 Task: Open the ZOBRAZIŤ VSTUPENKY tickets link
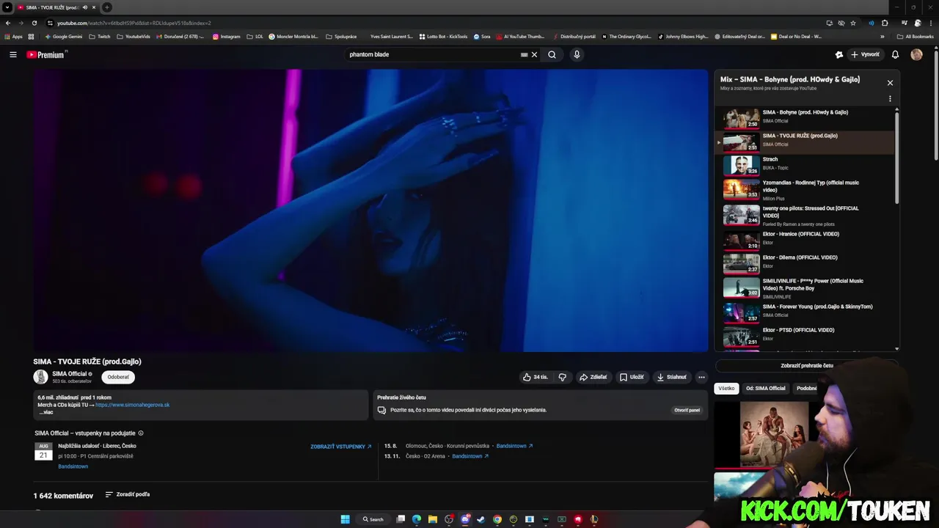[x=340, y=447]
